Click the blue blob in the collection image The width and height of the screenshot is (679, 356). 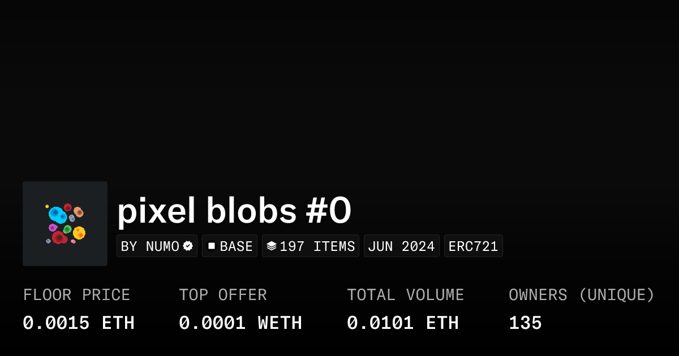coord(57,214)
